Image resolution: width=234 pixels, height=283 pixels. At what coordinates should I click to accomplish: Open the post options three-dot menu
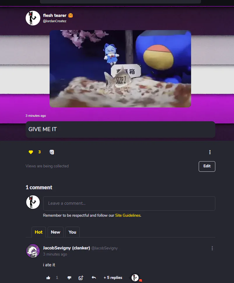tap(210, 152)
